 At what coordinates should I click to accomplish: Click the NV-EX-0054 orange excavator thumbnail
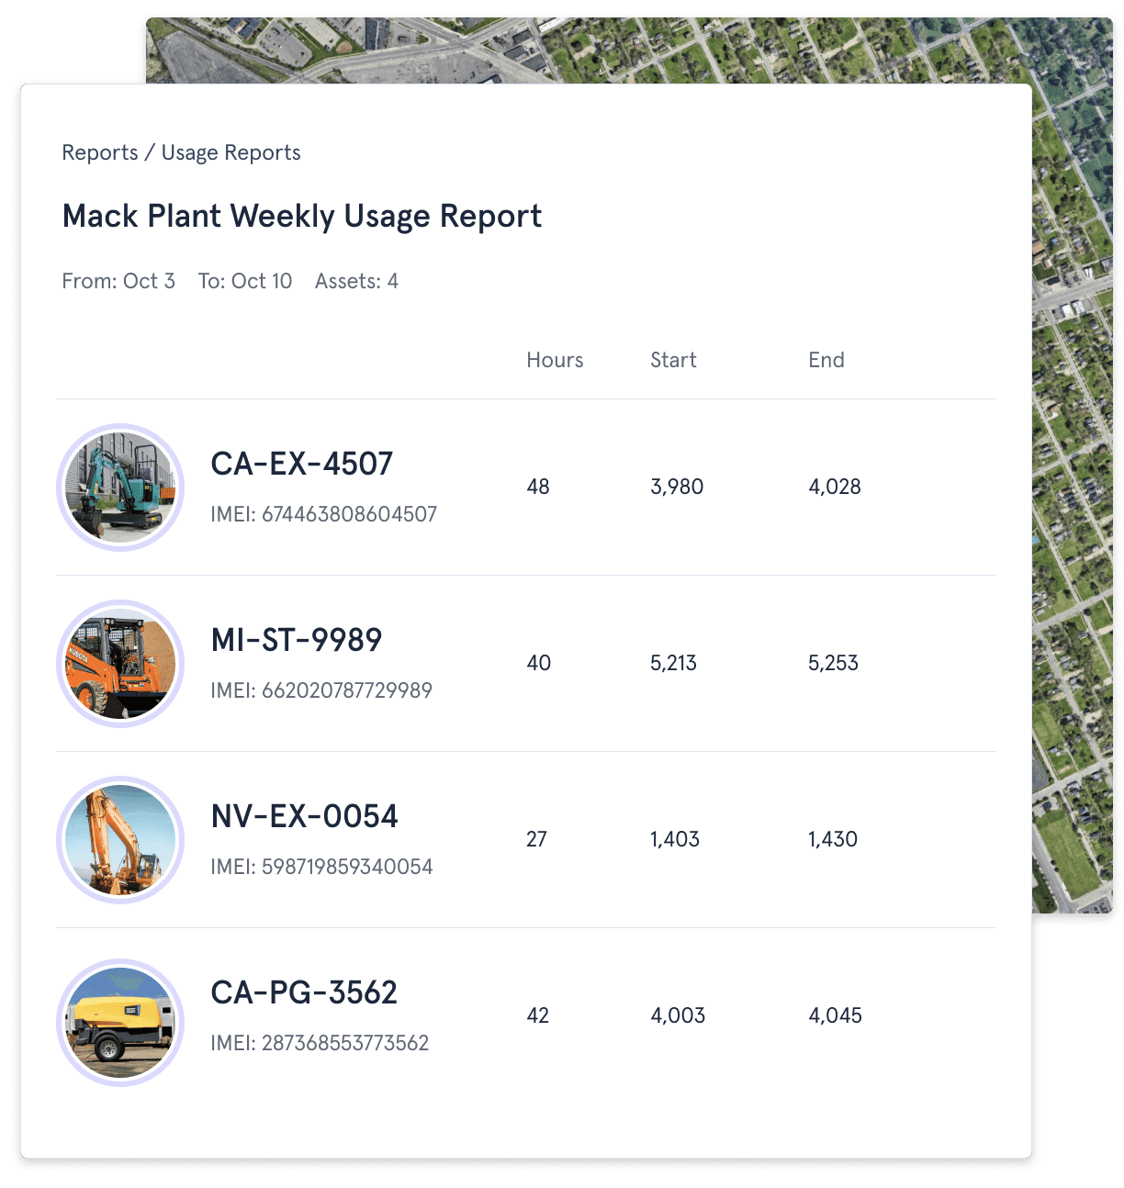[x=120, y=840]
